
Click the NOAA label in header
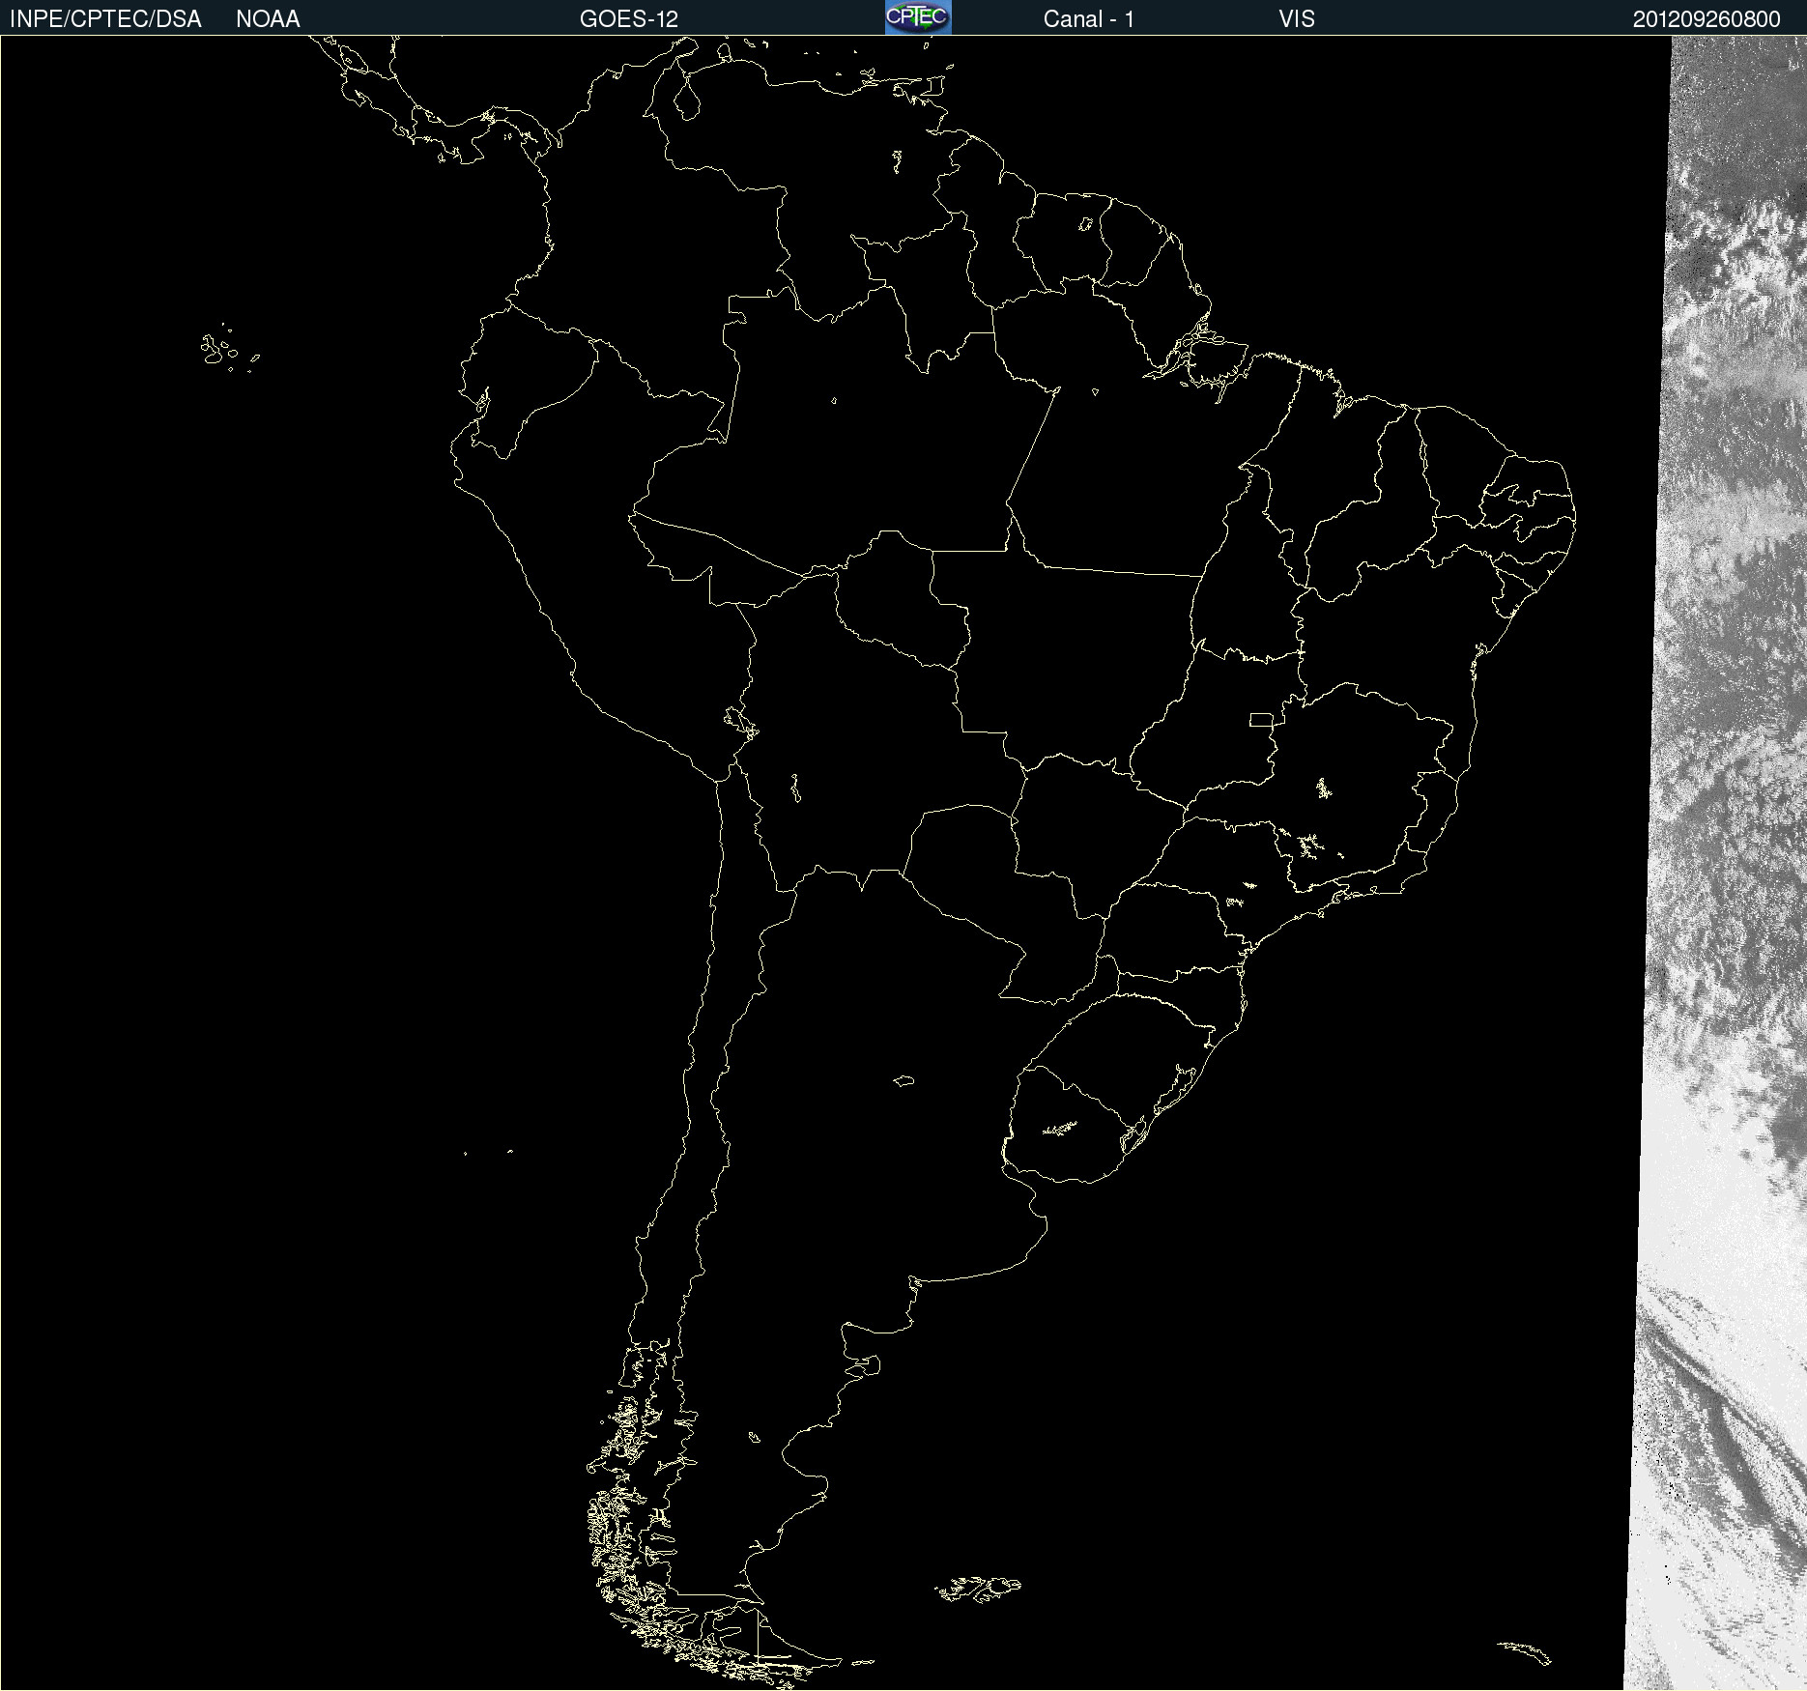(x=268, y=19)
